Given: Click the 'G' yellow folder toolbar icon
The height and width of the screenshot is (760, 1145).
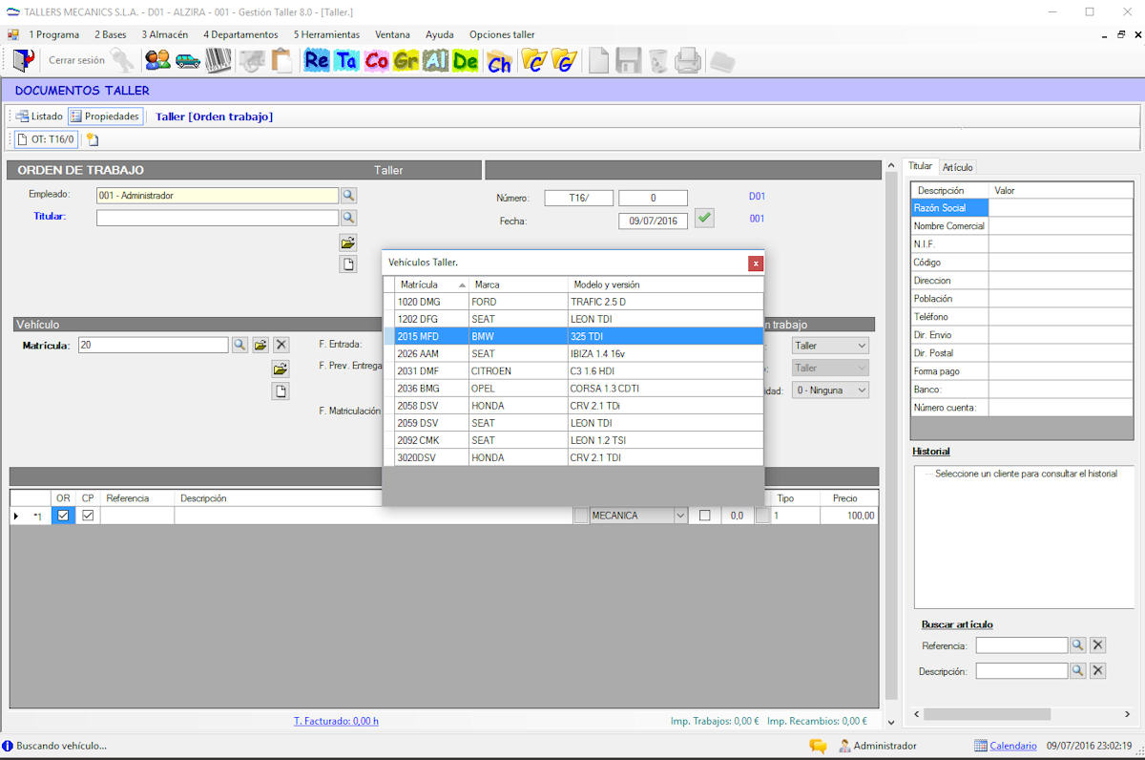Looking at the screenshot, I should coord(564,60).
